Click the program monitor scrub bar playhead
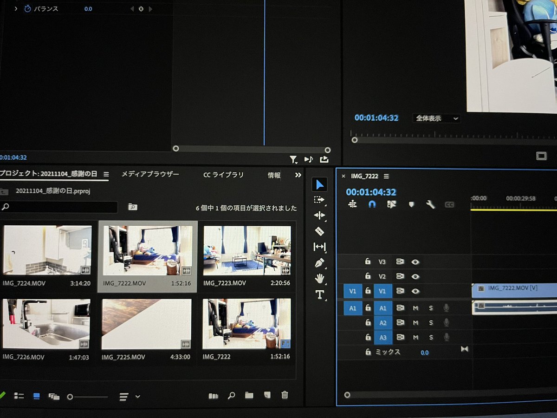This screenshot has width=557, height=418. pos(355,139)
